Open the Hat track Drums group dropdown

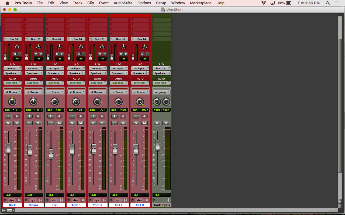[55, 92]
